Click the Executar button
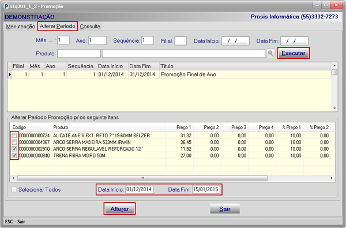 point(294,53)
